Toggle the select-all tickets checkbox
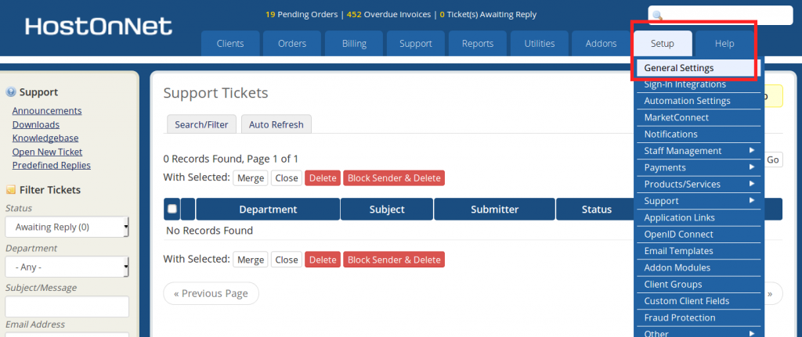 (172, 209)
